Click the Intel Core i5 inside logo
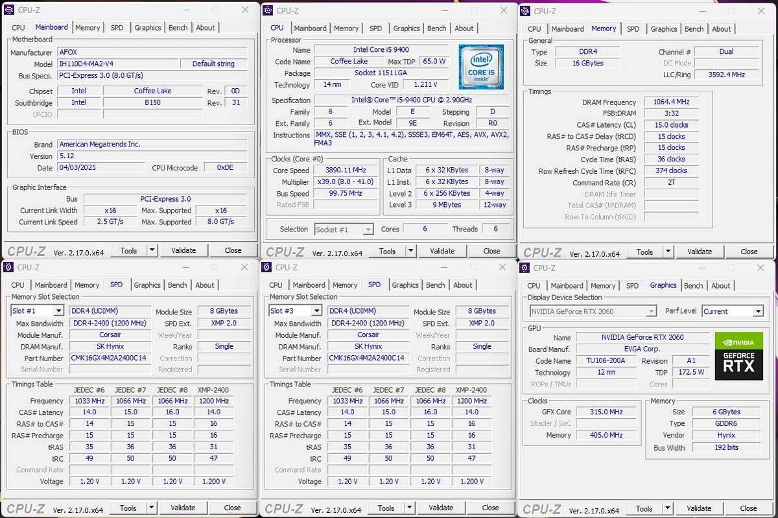Image resolution: width=778 pixels, height=518 pixels. [x=480, y=67]
